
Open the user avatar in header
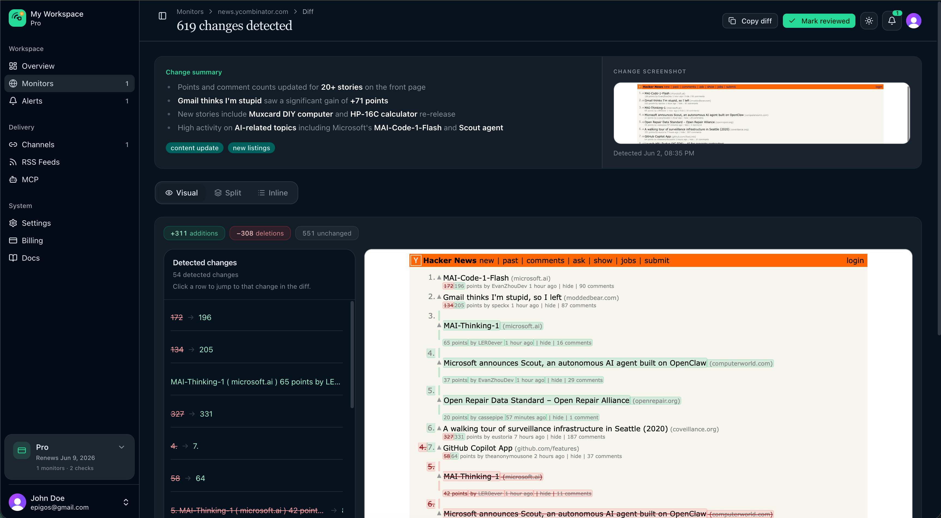[913, 21]
